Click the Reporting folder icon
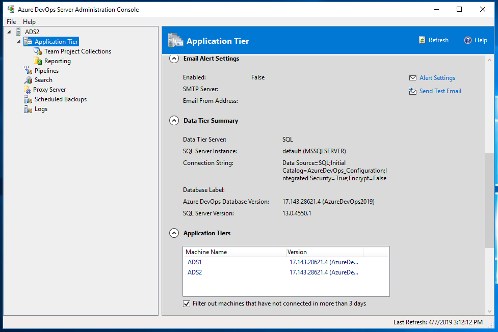 tap(38, 61)
